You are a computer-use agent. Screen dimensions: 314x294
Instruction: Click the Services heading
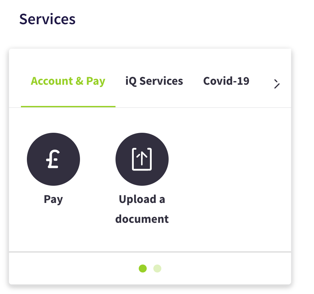[x=47, y=19]
